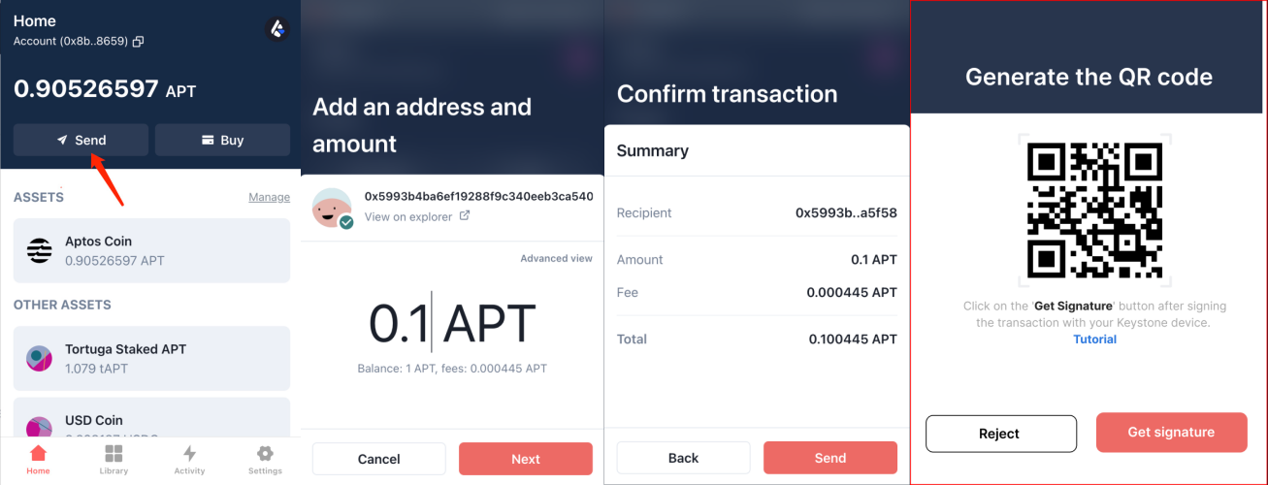Click Next to continue the transfer
Screen dimensions: 1268x485
point(525,459)
